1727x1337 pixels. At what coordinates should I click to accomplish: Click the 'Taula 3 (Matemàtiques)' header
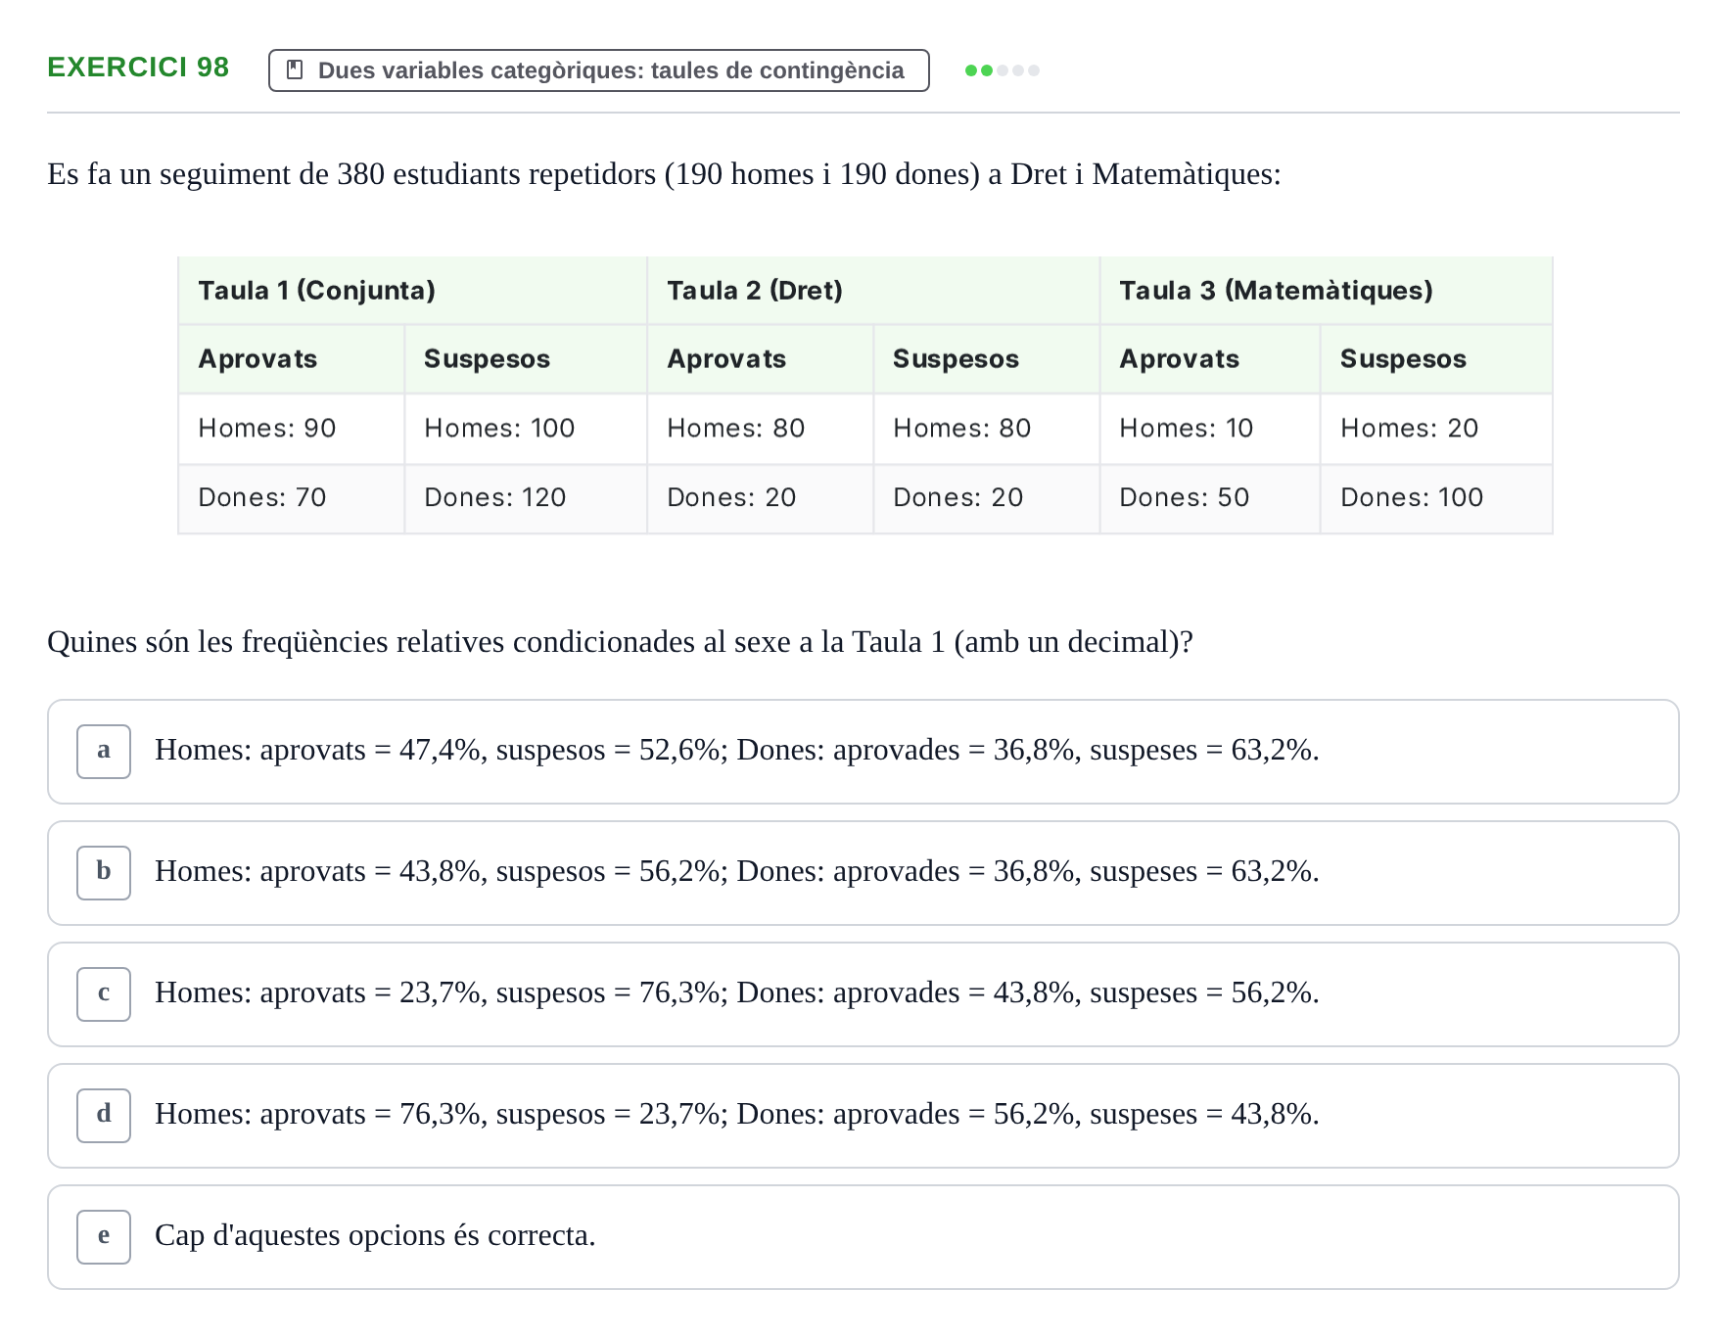pos(1327,291)
